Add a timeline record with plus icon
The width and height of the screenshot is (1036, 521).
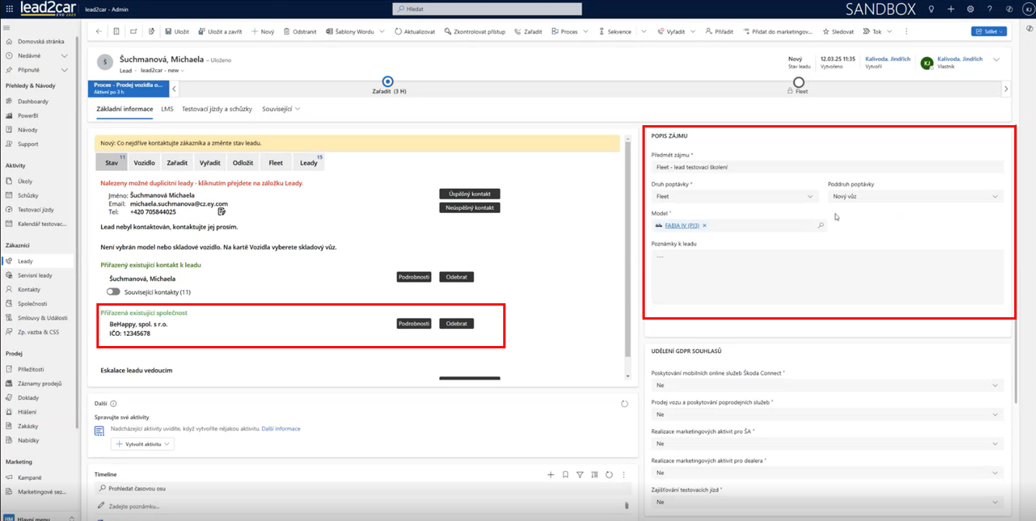(551, 474)
